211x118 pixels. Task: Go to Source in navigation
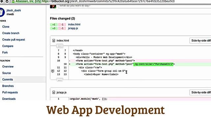(7, 73)
